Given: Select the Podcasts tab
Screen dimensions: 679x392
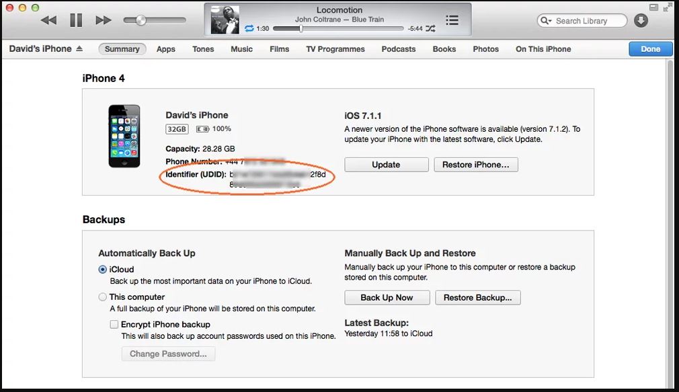Looking at the screenshot, I should tap(399, 49).
